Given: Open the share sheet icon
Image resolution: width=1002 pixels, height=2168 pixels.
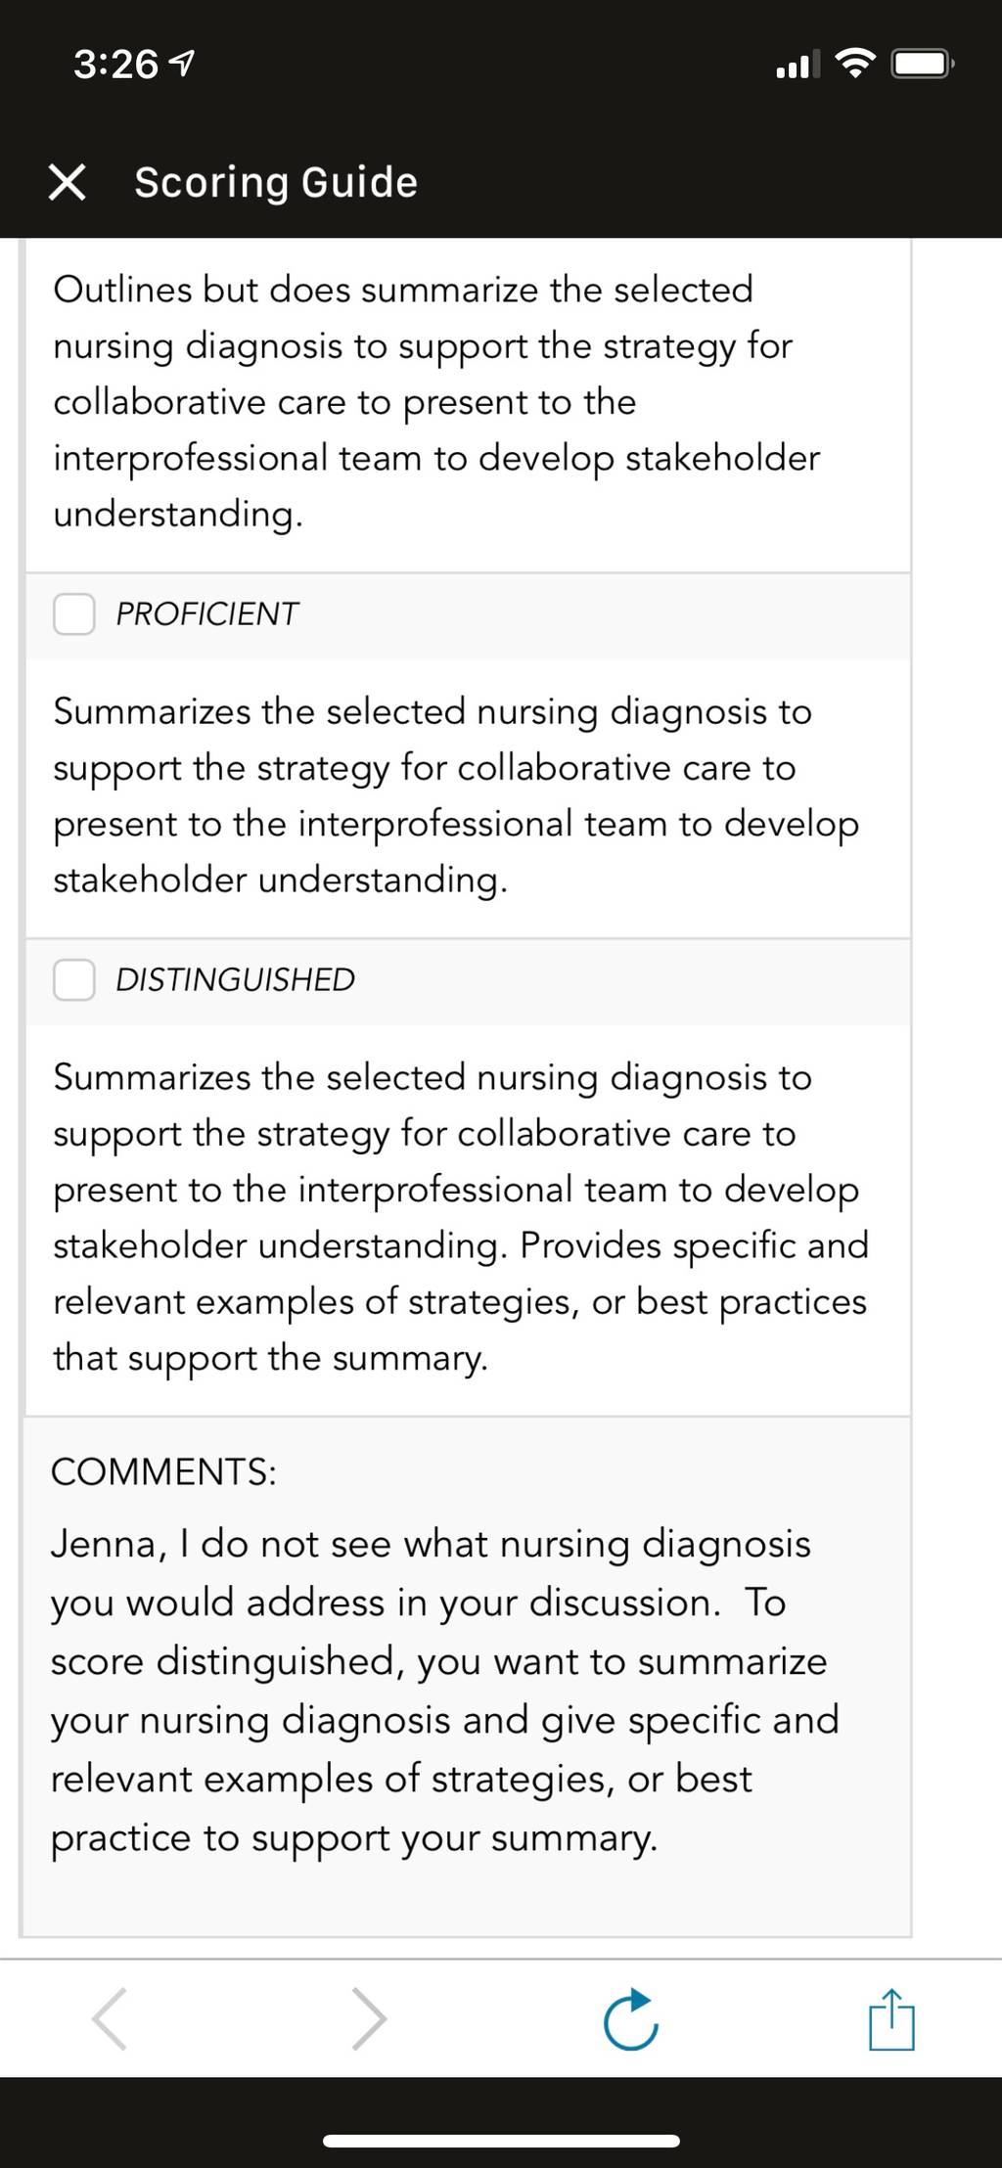Looking at the screenshot, I should pos(891,2018).
